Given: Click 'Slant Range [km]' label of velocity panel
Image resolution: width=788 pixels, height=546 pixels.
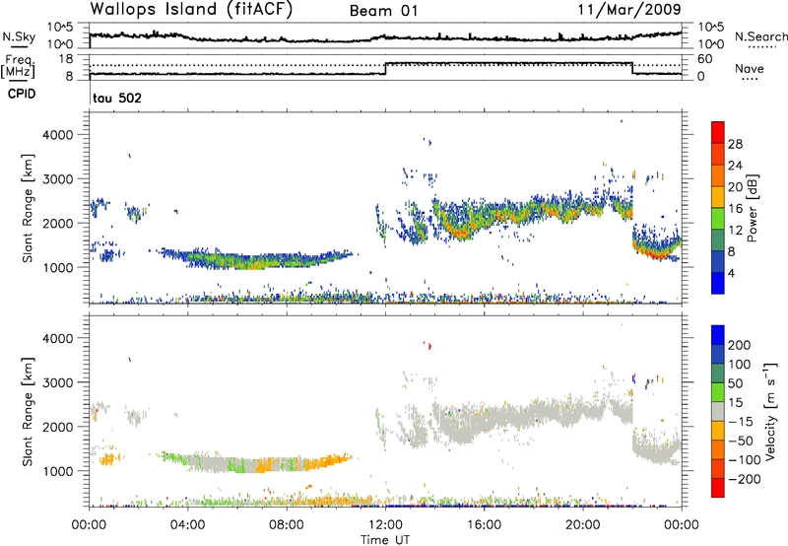Looking at the screenshot, I should click(28, 411).
